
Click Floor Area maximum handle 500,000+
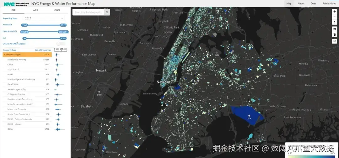(x=63, y=32)
